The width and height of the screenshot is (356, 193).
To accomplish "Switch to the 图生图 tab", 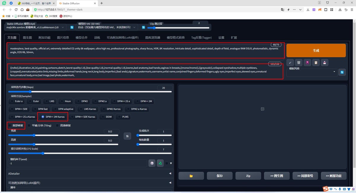I will (27, 38).
